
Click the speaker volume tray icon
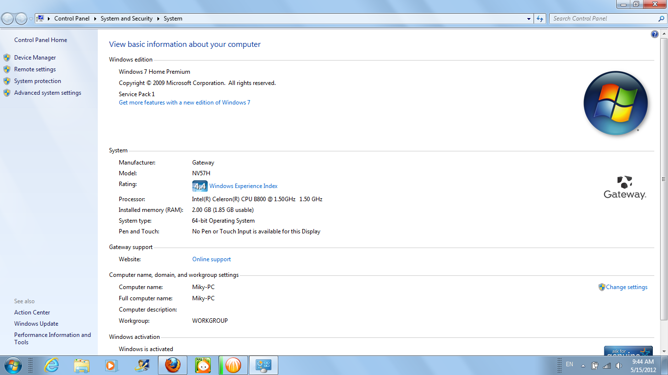pyautogui.click(x=619, y=366)
